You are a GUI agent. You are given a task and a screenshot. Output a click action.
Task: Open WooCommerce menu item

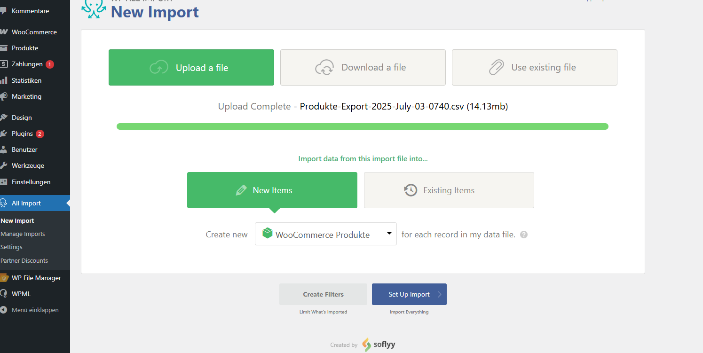(35, 32)
